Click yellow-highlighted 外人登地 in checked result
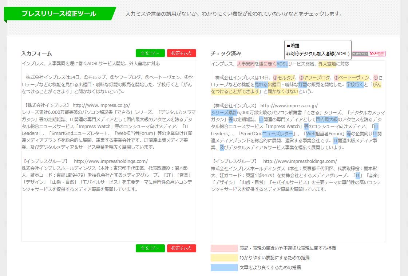This screenshot has height=276, width=408. point(327,64)
